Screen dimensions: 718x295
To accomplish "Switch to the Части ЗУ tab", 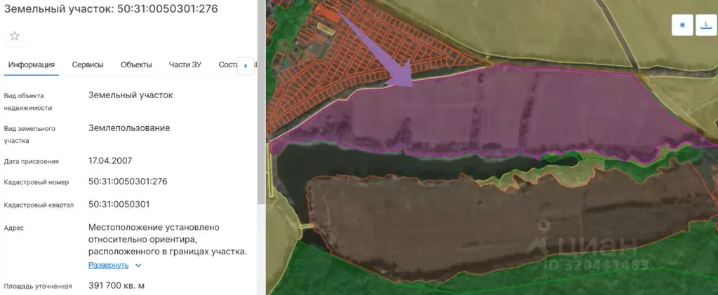I will tap(185, 65).
